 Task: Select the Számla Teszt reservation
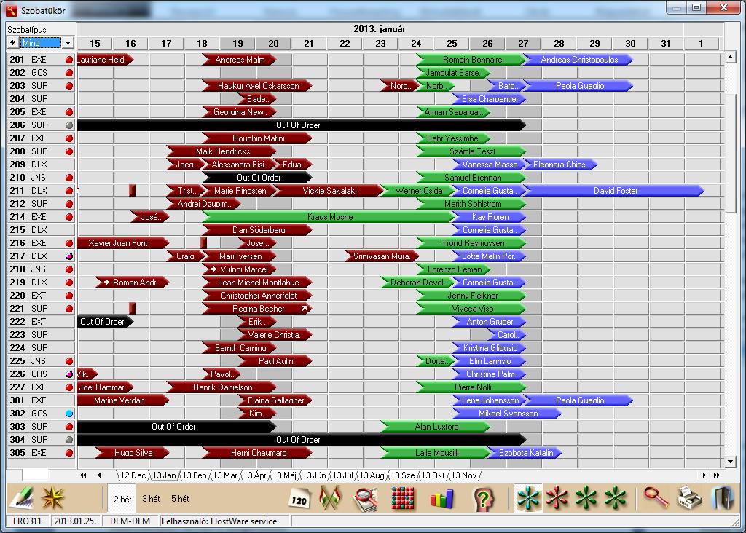(x=472, y=151)
